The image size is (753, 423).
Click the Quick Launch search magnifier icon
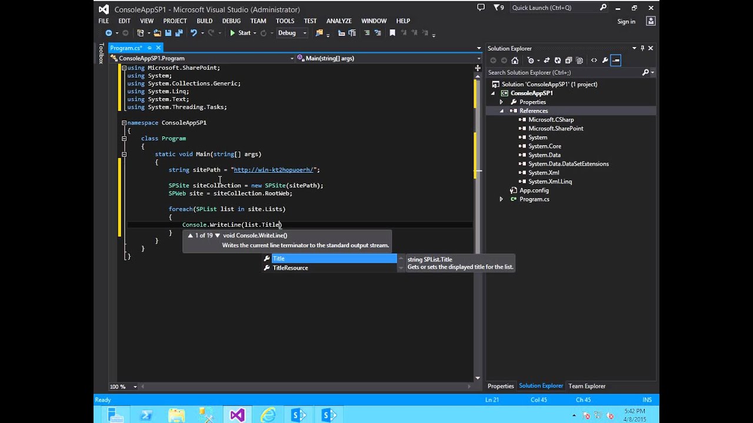(603, 8)
